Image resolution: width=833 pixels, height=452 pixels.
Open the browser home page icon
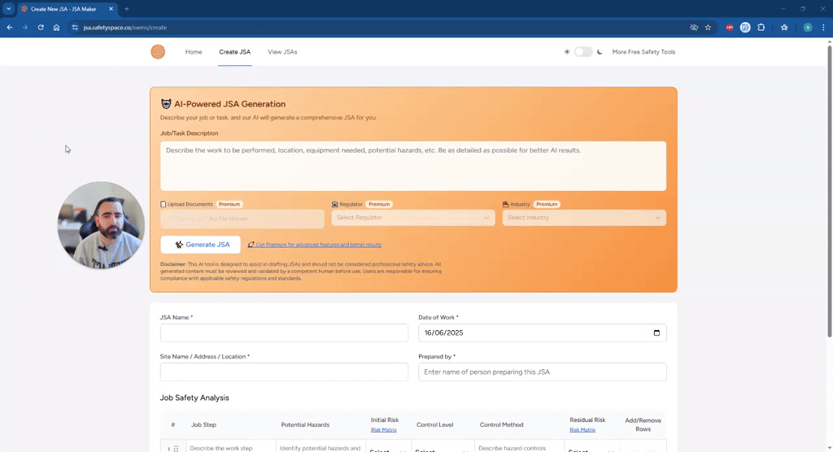coord(56,28)
